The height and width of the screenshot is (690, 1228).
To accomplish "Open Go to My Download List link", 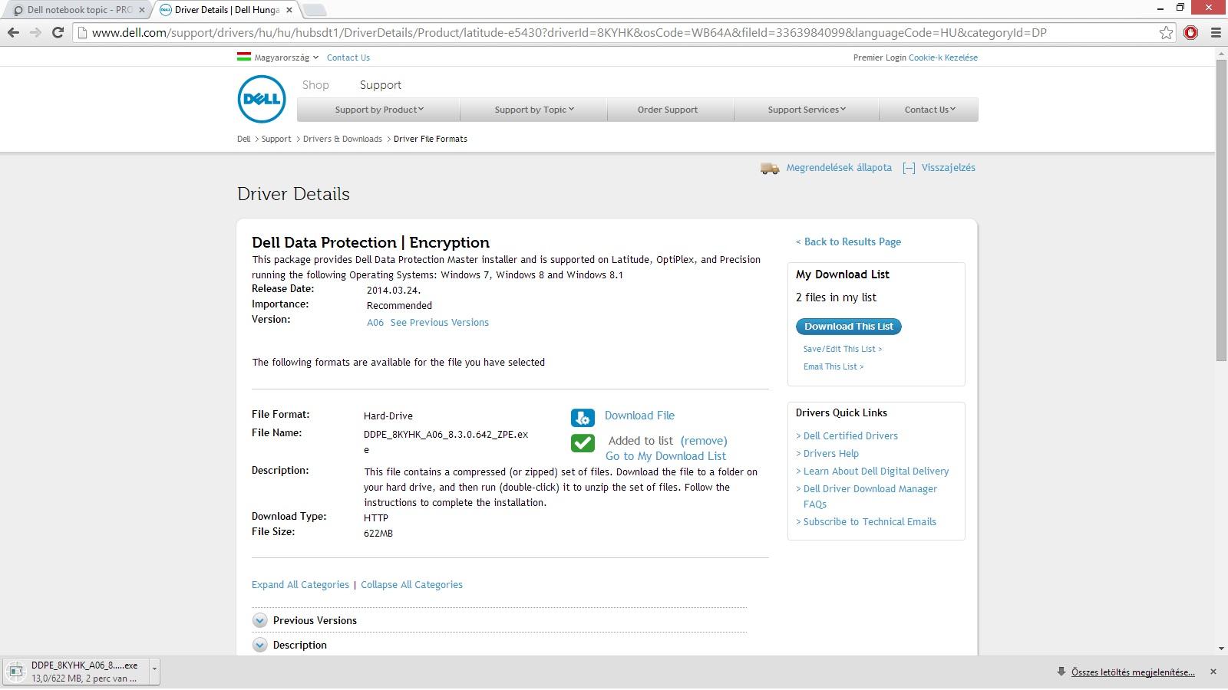I will pos(665,456).
